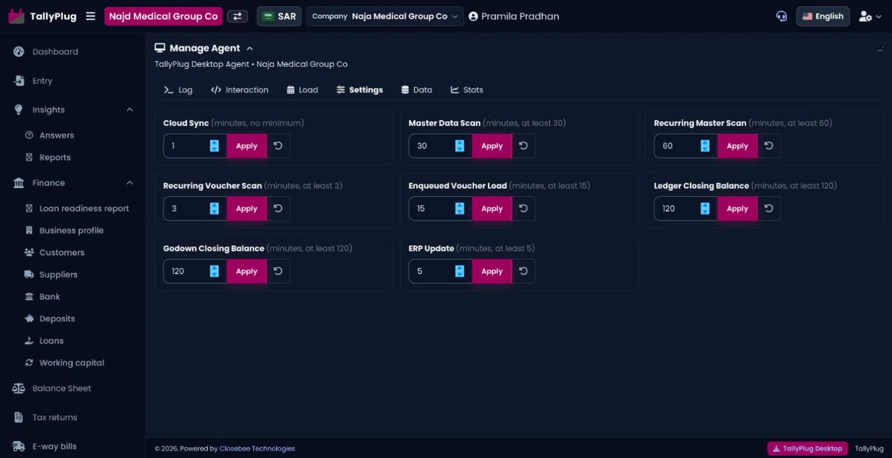892x458 pixels.
Task: Select the Settings tab
Action: (360, 90)
